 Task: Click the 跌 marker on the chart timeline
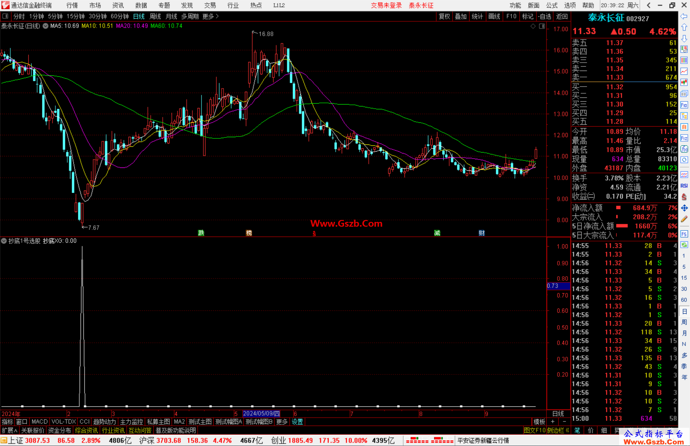[x=201, y=233]
